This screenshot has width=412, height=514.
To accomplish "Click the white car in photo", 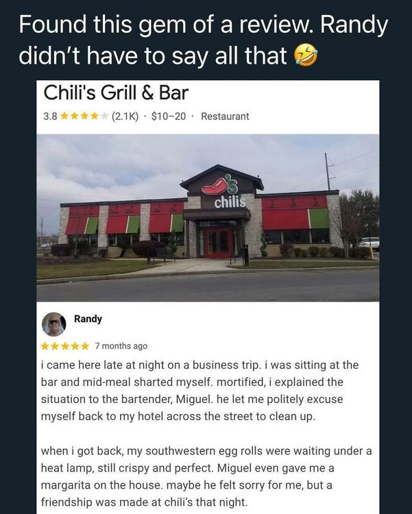I will click(369, 243).
